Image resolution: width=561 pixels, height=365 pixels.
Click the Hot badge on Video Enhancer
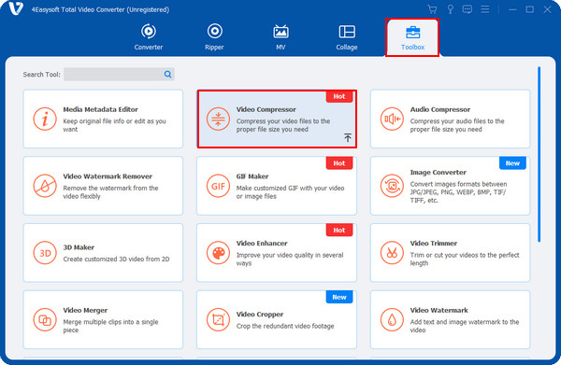[x=339, y=230]
